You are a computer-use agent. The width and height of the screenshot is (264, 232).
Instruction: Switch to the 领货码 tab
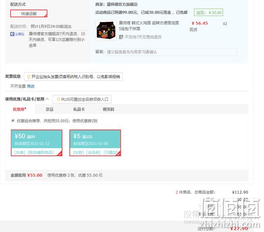click(108, 110)
